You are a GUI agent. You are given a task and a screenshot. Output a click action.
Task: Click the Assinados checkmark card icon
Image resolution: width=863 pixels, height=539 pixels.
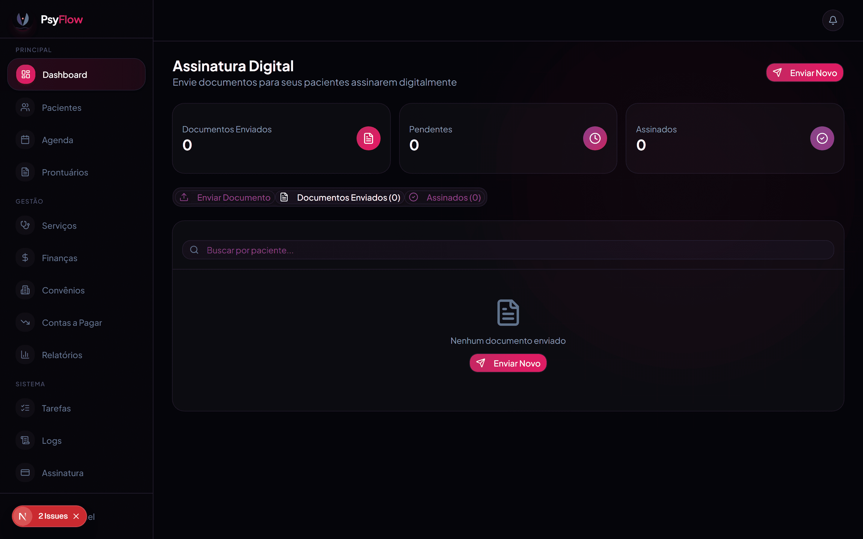[822, 138]
